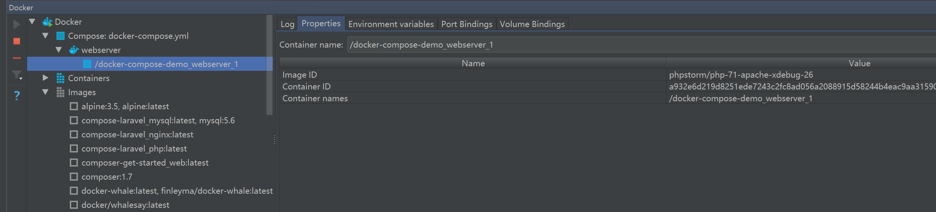Screen dimensions: 936x212
Task: Click the green run/deploy arrow icon
Action: [x=16, y=24]
